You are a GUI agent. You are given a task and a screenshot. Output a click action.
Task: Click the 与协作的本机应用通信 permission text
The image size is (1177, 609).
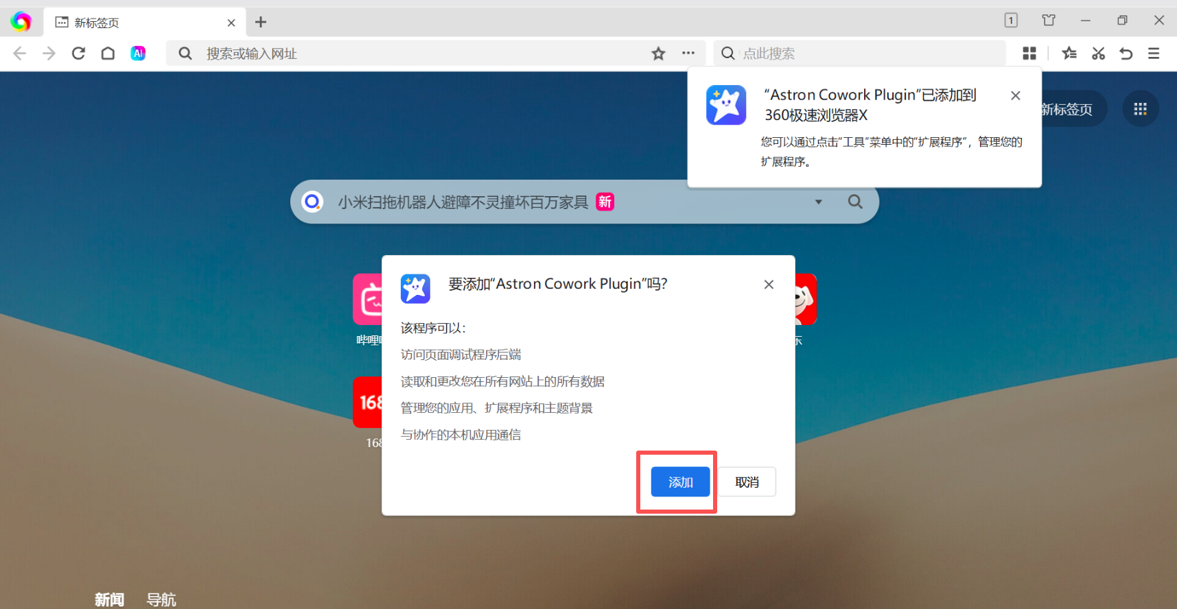pos(461,435)
